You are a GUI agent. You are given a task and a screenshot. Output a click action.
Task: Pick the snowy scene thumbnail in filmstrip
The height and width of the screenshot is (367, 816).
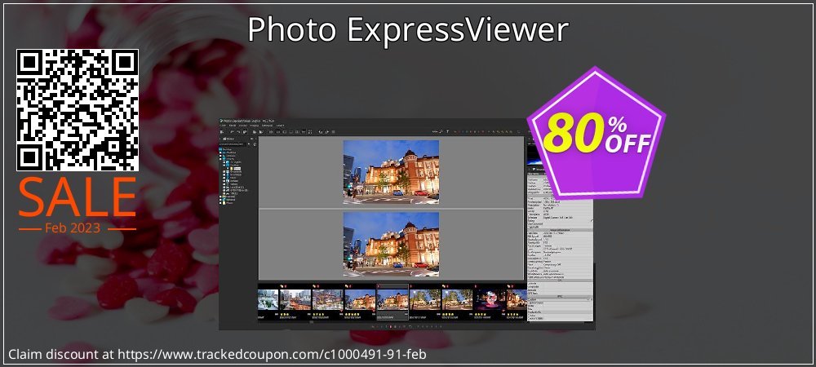[x=268, y=300]
